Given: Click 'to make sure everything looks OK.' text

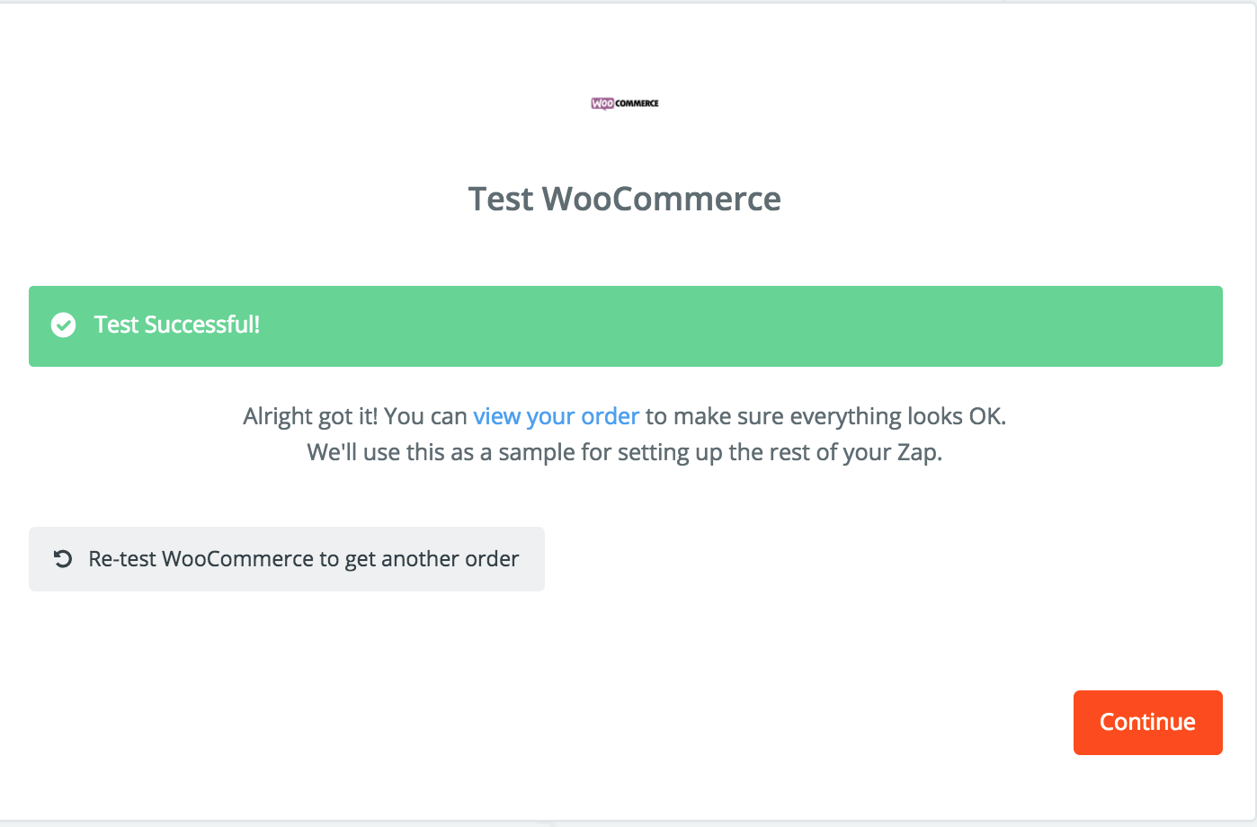Looking at the screenshot, I should tap(825, 416).
